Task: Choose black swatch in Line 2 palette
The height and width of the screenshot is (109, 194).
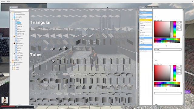Action: click(x=179, y=42)
